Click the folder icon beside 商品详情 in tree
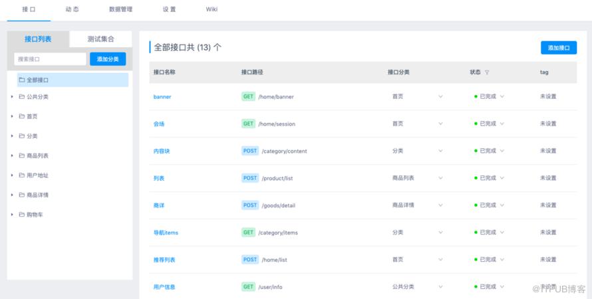 (22, 195)
